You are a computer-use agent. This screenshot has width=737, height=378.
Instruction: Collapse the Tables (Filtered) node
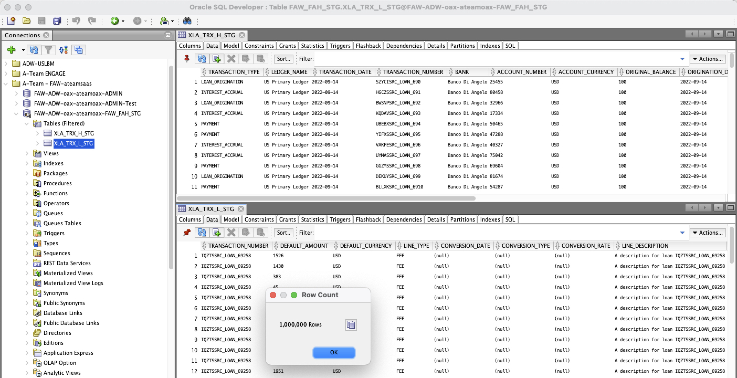point(27,123)
